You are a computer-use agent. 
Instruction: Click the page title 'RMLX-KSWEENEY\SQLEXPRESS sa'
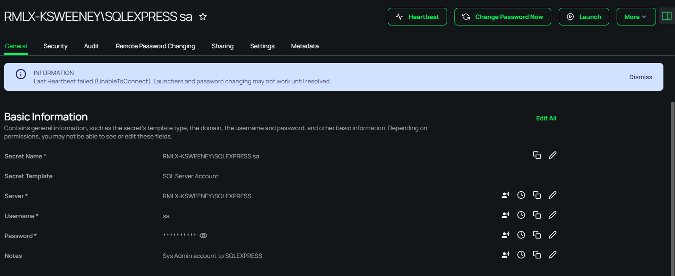(x=98, y=17)
